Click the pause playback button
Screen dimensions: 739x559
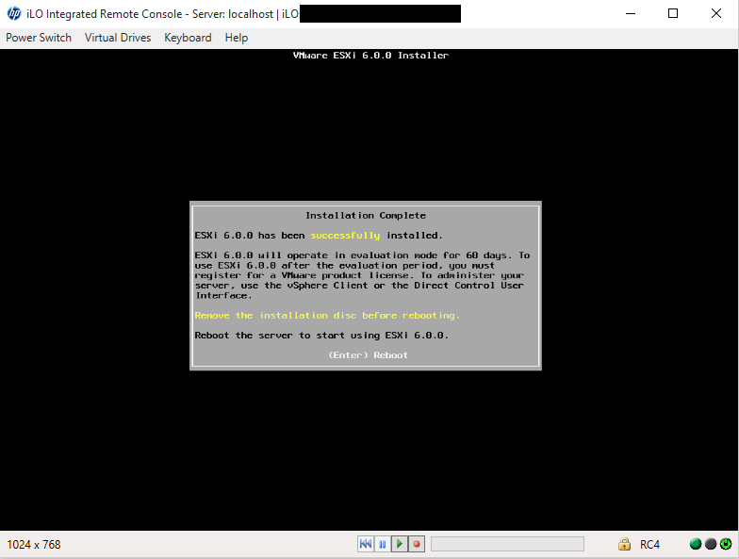[x=383, y=544]
